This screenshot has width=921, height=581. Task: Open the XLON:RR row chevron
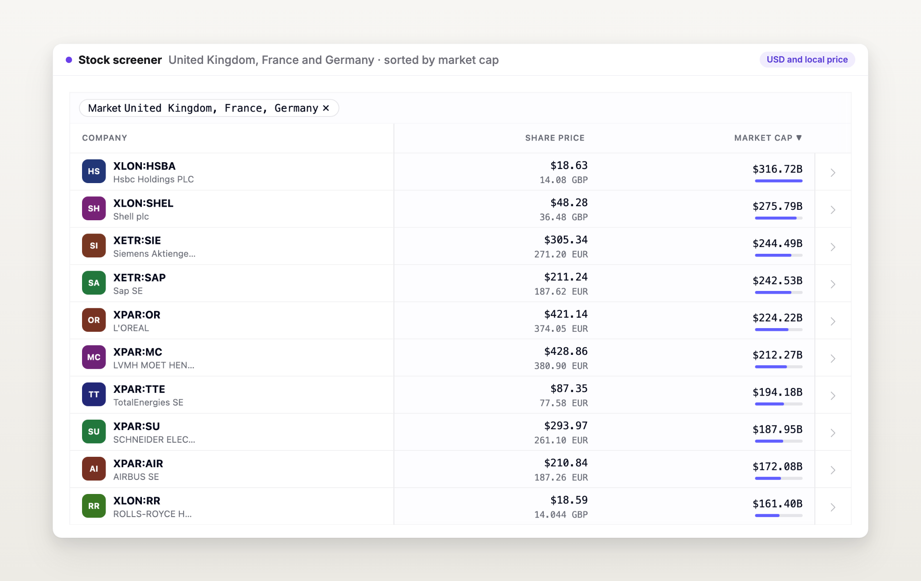(x=833, y=507)
